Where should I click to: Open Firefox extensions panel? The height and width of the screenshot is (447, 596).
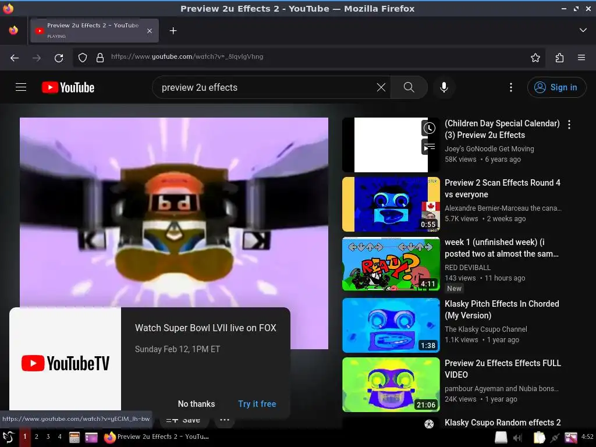[x=559, y=58]
